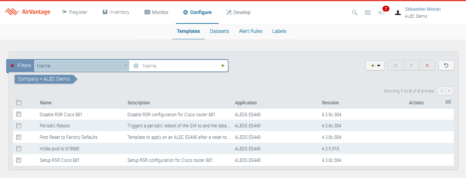
Task: Click the refresh templates button
Action: 446,66
